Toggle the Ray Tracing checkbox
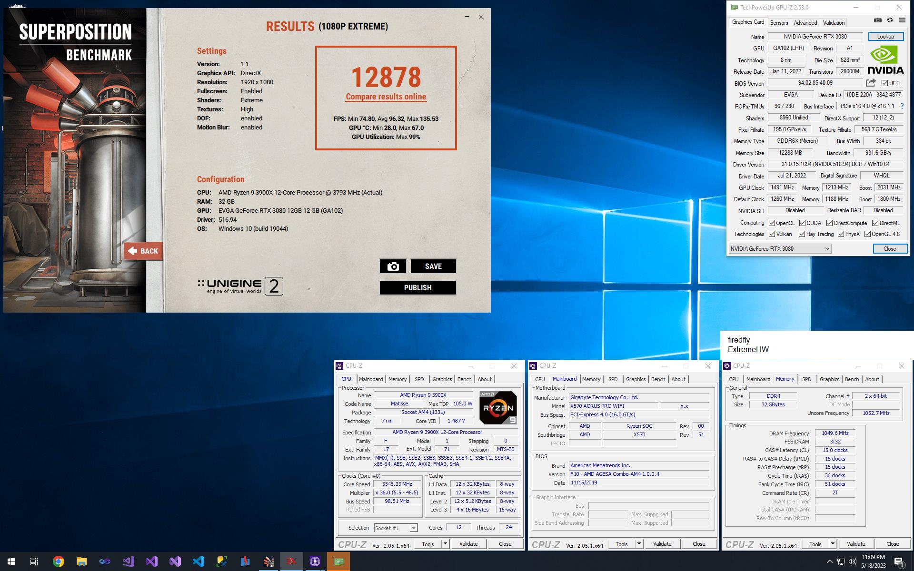This screenshot has width=914, height=571. coord(802,234)
